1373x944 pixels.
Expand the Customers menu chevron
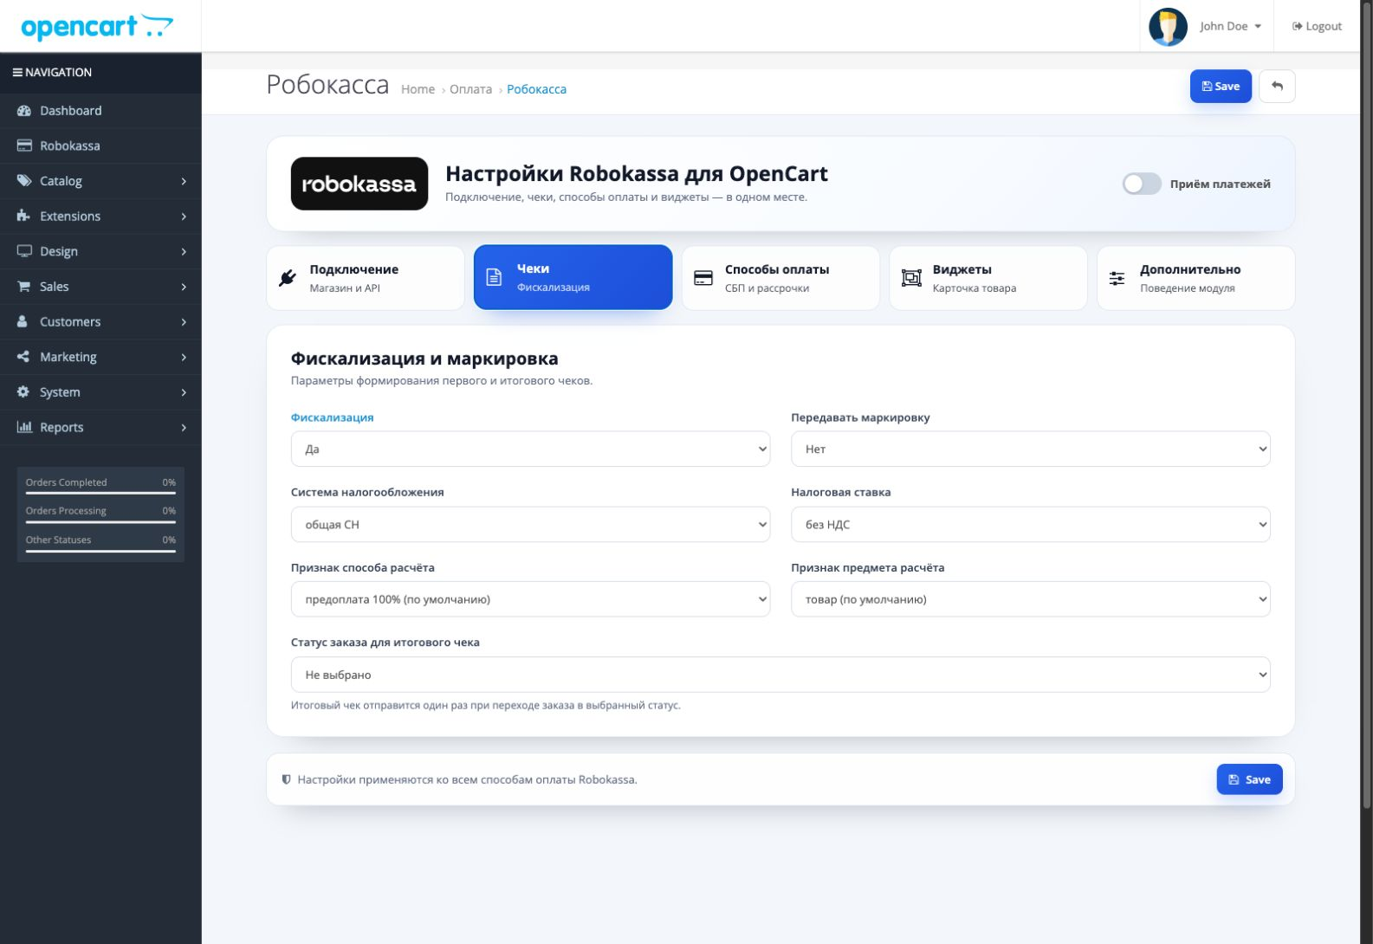tap(184, 322)
